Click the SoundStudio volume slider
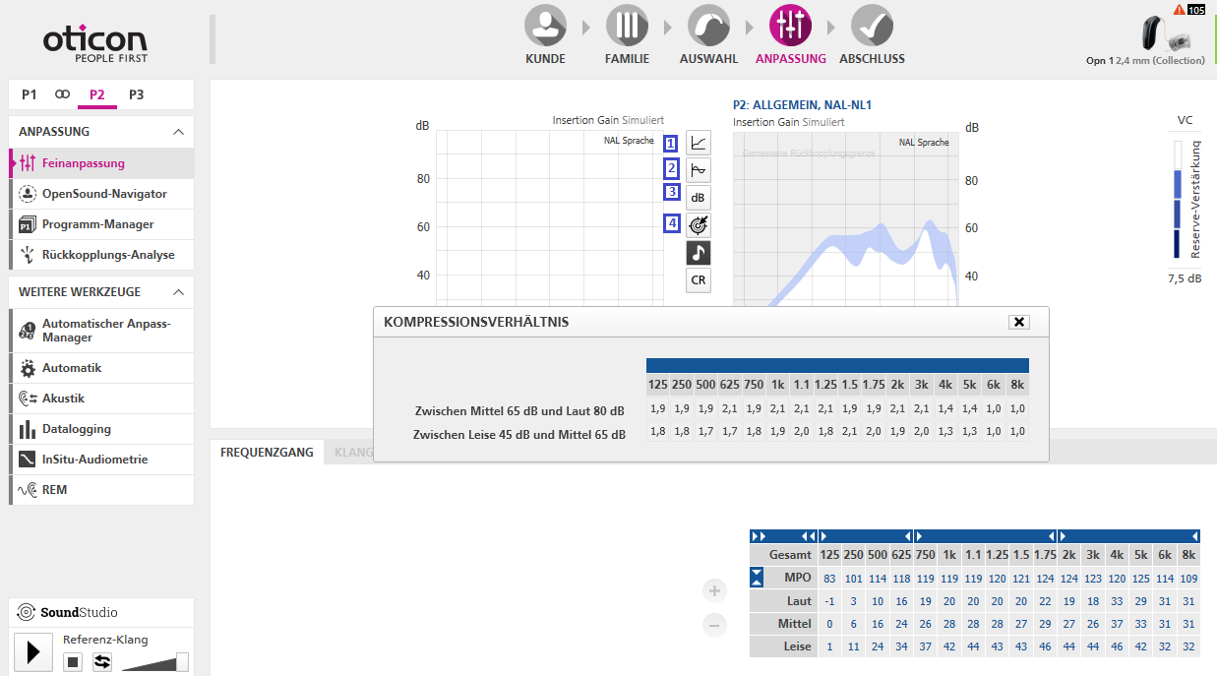Screen dimensions: 1217x676 (x=181, y=661)
